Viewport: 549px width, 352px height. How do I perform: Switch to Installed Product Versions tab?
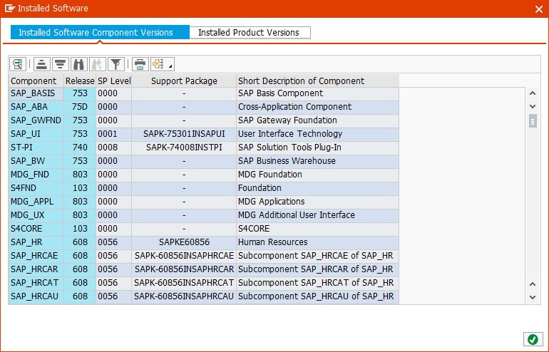250,33
